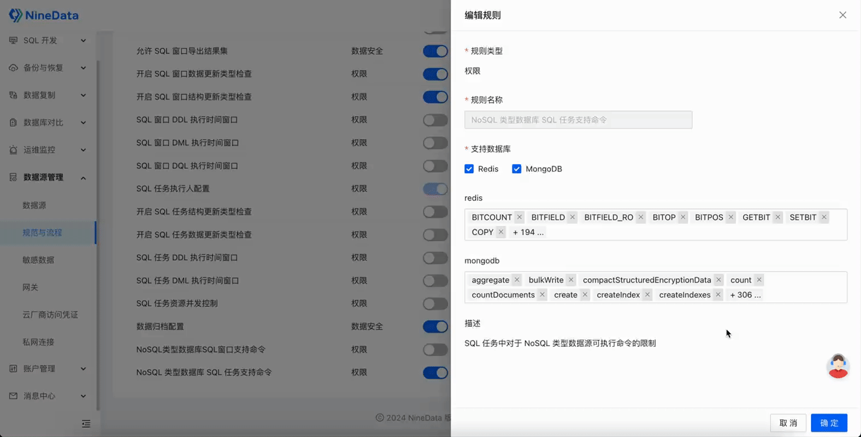Open the mongodb commands multi-select box

click(656, 288)
